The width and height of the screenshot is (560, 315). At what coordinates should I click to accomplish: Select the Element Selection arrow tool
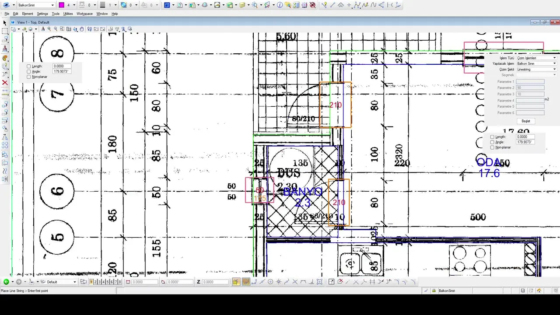(x=5, y=22)
